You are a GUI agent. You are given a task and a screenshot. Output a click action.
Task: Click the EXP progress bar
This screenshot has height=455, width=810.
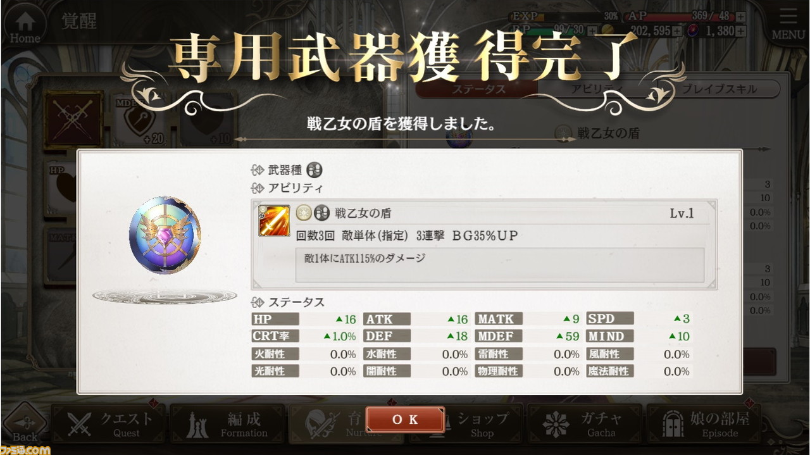[x=566, y=16]
